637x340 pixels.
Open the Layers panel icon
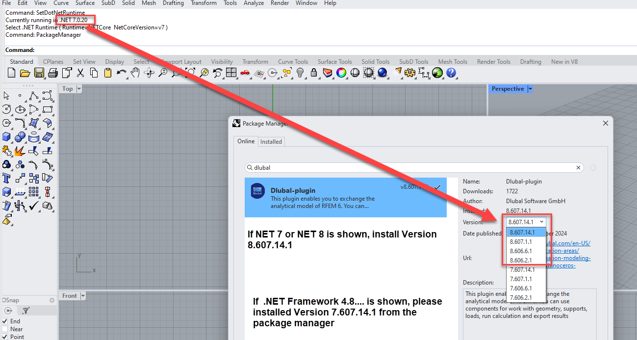(x=328, y=73)
